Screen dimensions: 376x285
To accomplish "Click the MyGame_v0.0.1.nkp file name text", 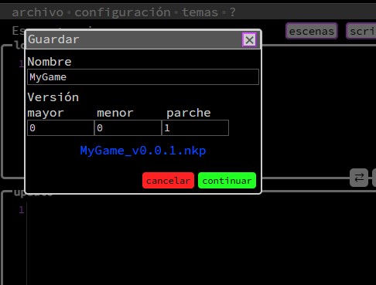I will pos(143,151).
